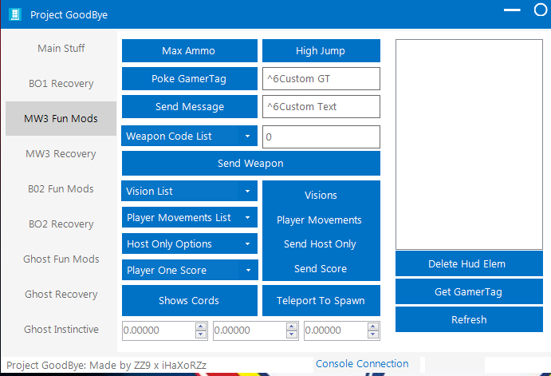The height and width of the screenshot is (376, 551).
Task: Select the Ghost Instinctive tab
Action: pyautogui.click(x=61, y=330)
